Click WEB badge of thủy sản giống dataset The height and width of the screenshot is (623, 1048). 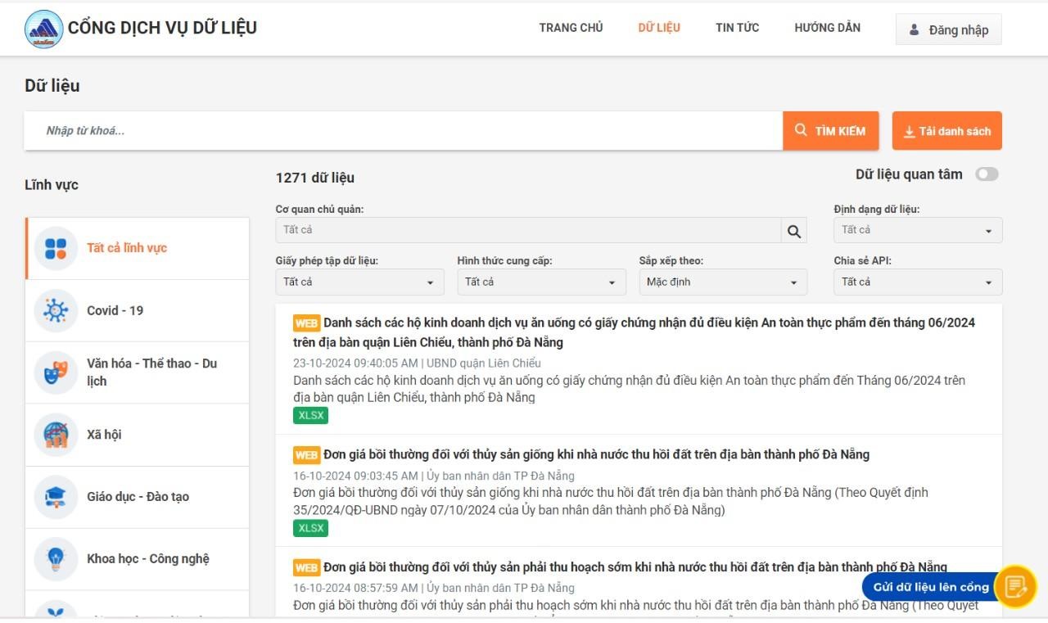pyautogui.click(x=306, y=455)
